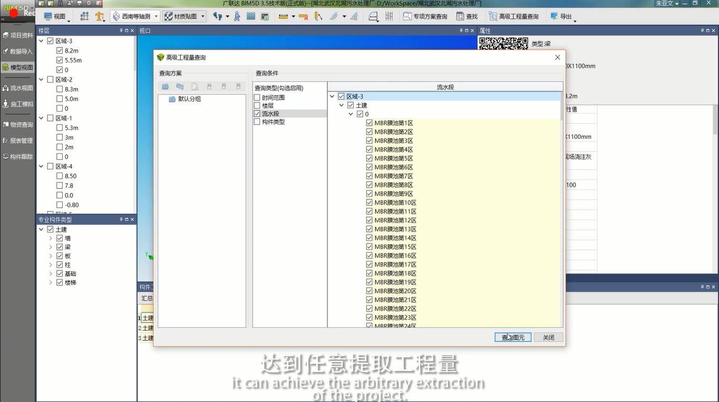Open 数据导入 in left sidebar
Viewport: 719px width, 402px height.
pos(17,51)
